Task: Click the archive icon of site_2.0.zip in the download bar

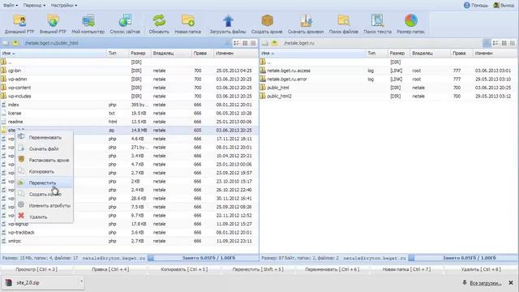Action: (9, 282)
